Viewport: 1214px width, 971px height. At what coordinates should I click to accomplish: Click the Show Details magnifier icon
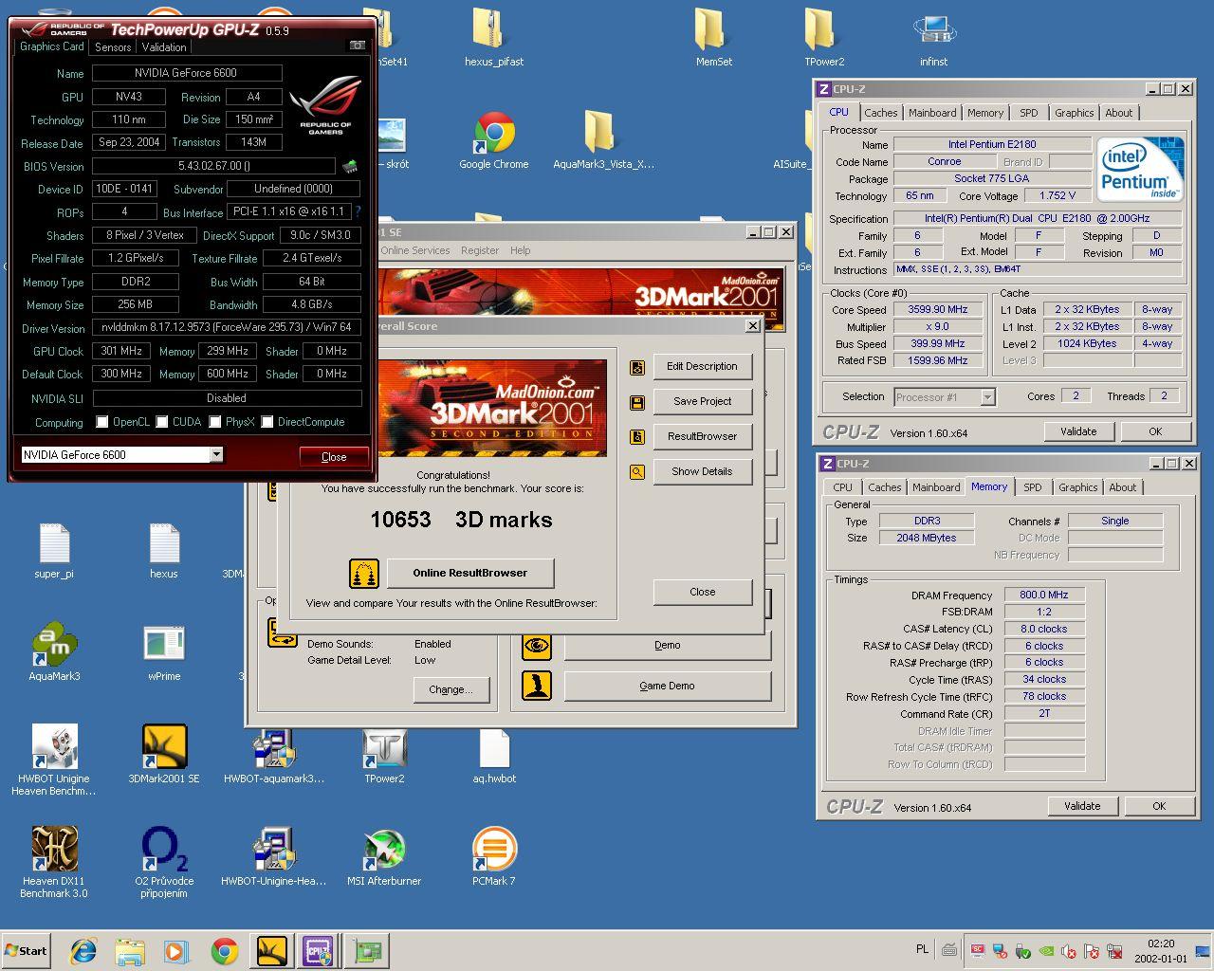point(637,472)
